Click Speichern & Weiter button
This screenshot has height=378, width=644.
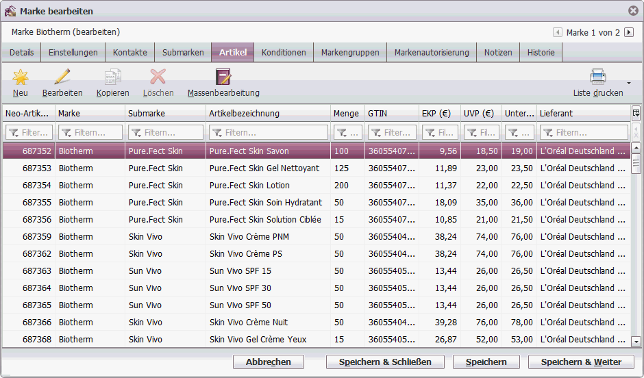tap(581, 362)
